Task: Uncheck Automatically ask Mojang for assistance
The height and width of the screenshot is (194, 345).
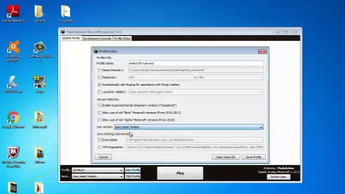Action: [x=99, y=85]
